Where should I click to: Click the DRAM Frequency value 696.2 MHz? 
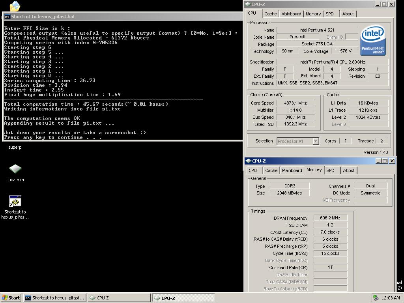click(330, 218)
